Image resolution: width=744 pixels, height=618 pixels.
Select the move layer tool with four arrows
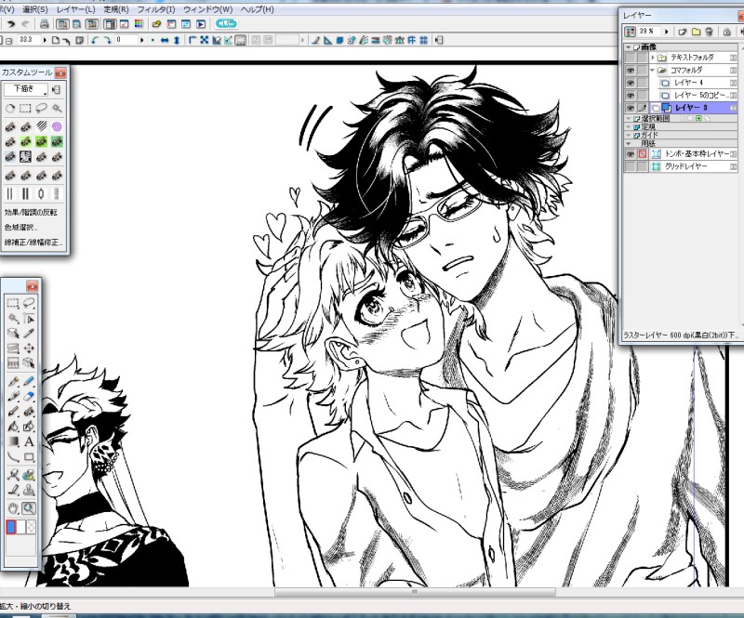coord(29,348)
